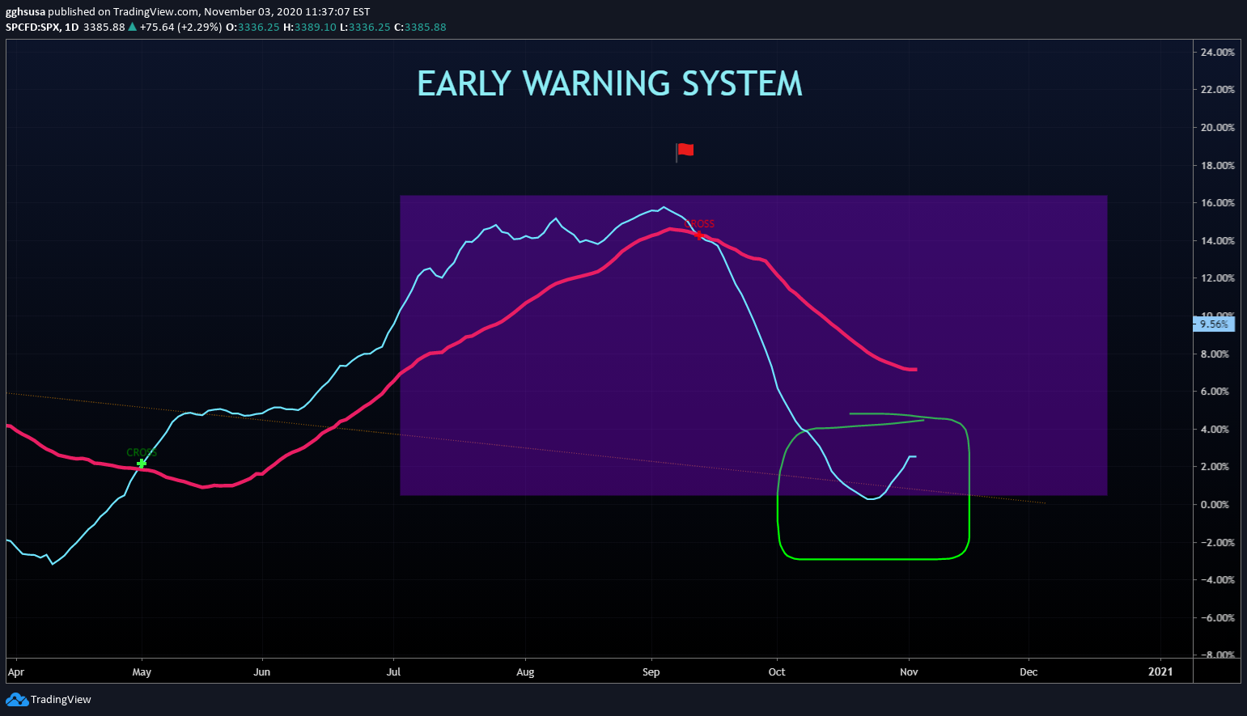This screenshot has height=716, width=1247.
Task: Click the green rounded rectangle drawing
Action: pos(873,486)
